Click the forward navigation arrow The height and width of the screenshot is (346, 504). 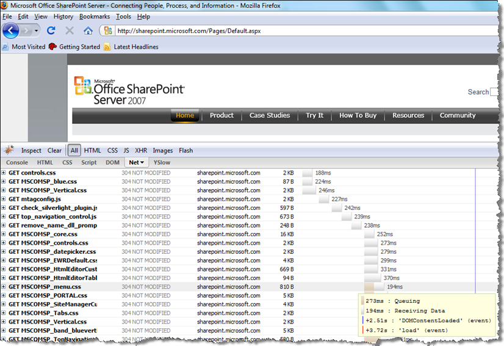pyautogui.click(x=26, y=31)
